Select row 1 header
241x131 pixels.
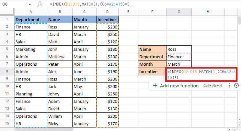tap(7, 19)
